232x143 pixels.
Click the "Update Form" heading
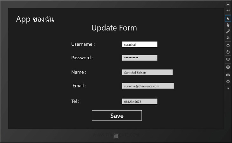click(114, 28)
